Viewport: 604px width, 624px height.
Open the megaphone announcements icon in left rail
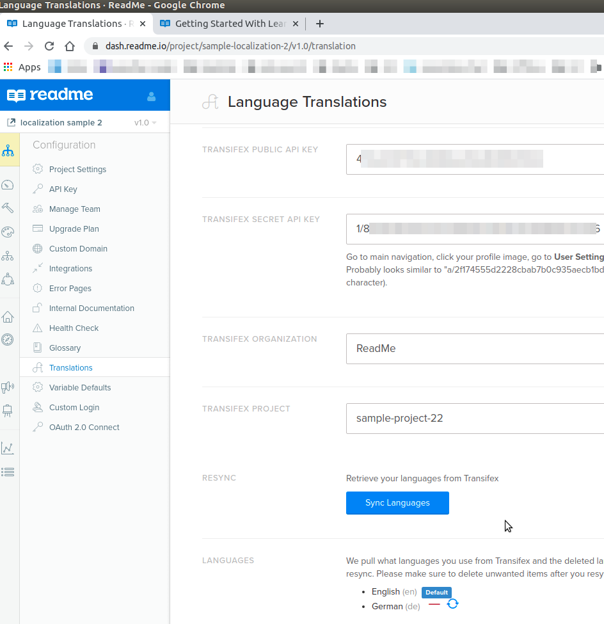pos(8,387)
